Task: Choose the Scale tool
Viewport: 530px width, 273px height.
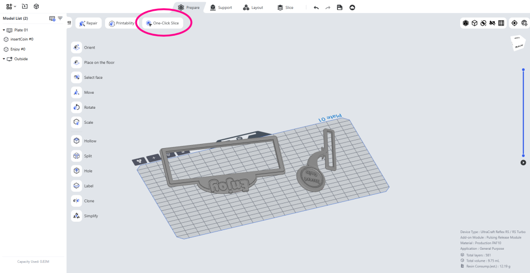Action: (77, 122)
